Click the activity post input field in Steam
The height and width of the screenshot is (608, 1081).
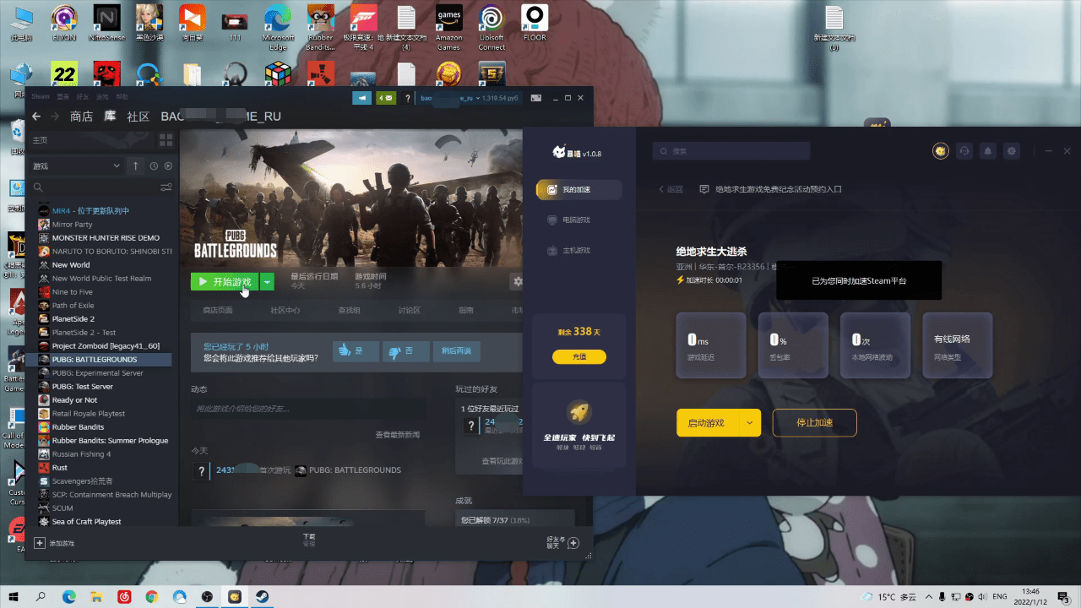click(x=308, y=409)
